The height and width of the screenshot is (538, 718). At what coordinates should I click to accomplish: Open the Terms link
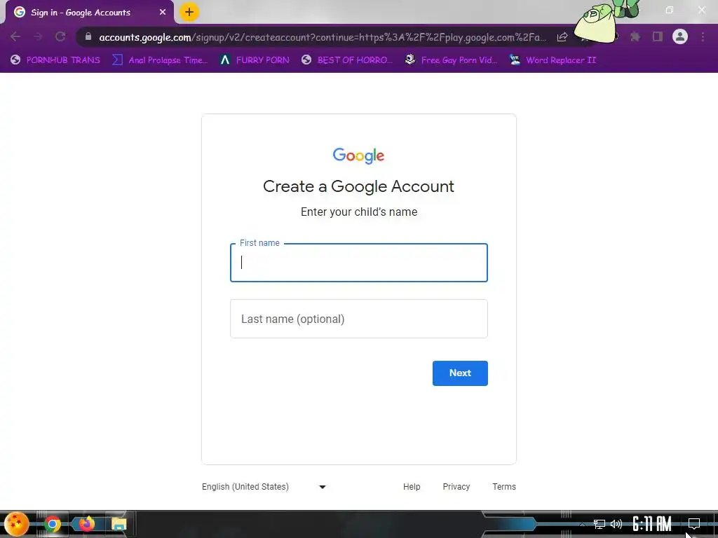point(504,487)
